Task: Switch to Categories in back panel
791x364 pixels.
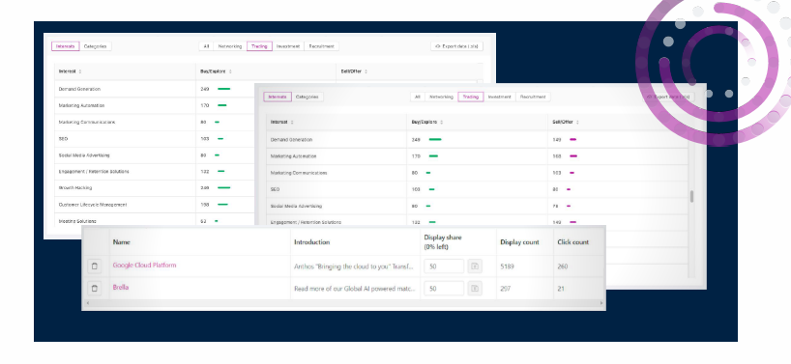Action: click(x=95, y=46)
